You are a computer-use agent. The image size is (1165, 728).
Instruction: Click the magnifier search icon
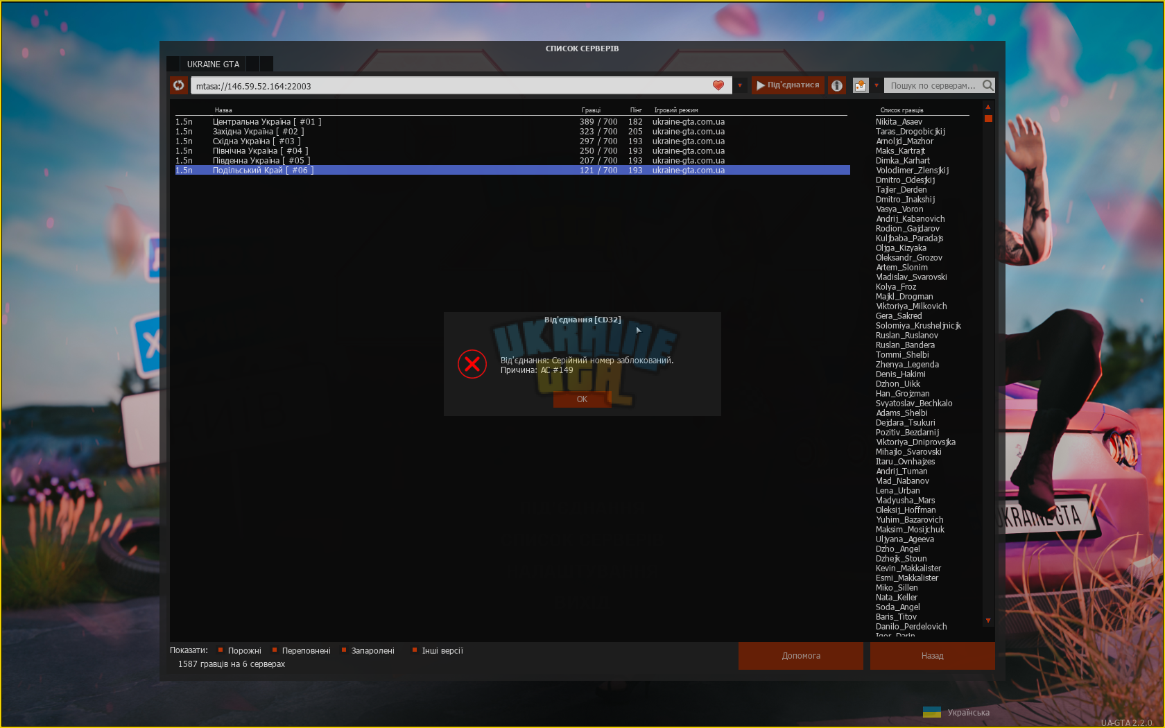click(x=988, y=85)
